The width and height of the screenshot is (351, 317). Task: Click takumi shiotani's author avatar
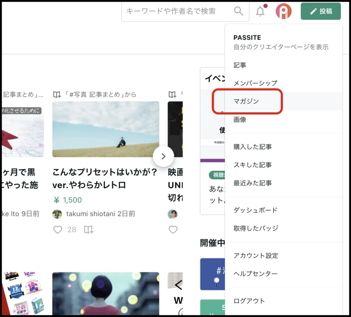pyautogui.click(x=57, y=214)
